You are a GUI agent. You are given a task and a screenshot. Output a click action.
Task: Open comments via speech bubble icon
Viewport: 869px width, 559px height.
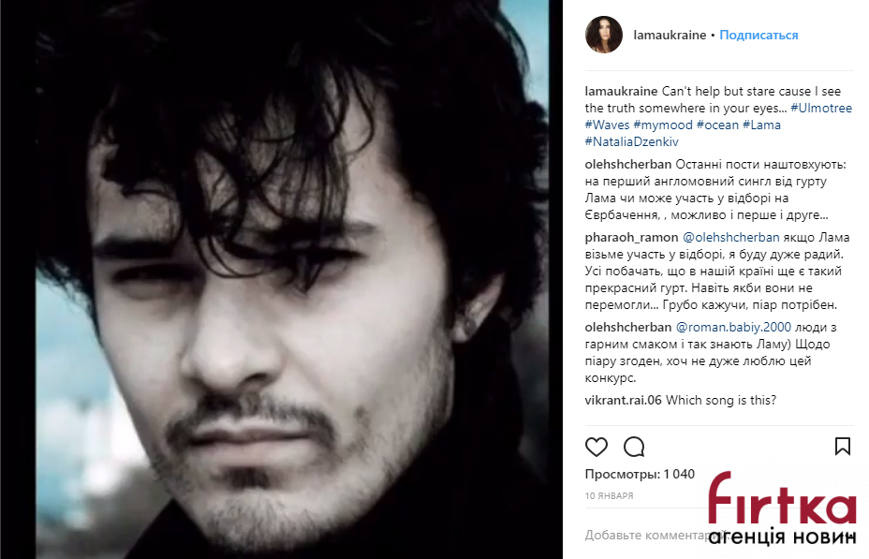coord(634,447)
